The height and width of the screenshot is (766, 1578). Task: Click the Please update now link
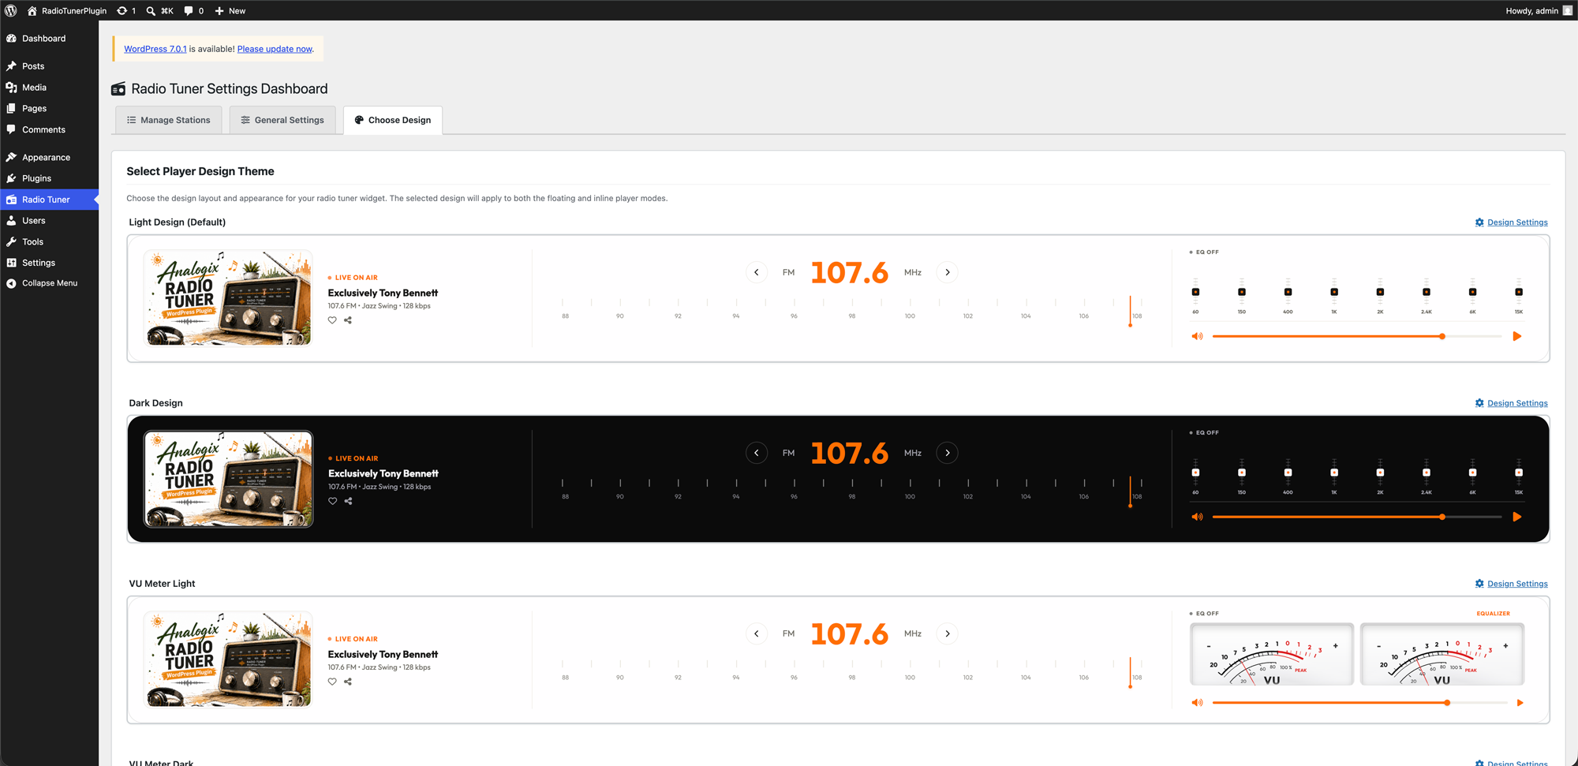coord(275,49)
